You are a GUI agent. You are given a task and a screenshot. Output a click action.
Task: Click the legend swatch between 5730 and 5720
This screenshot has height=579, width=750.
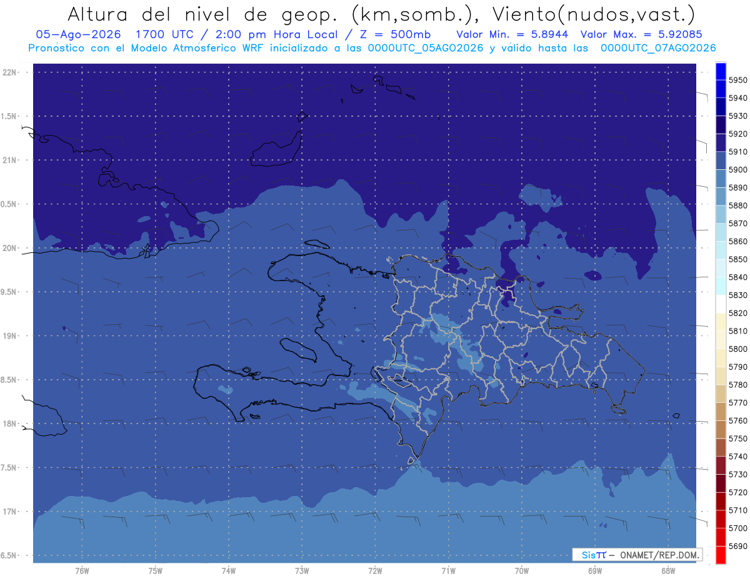[721, 483]
